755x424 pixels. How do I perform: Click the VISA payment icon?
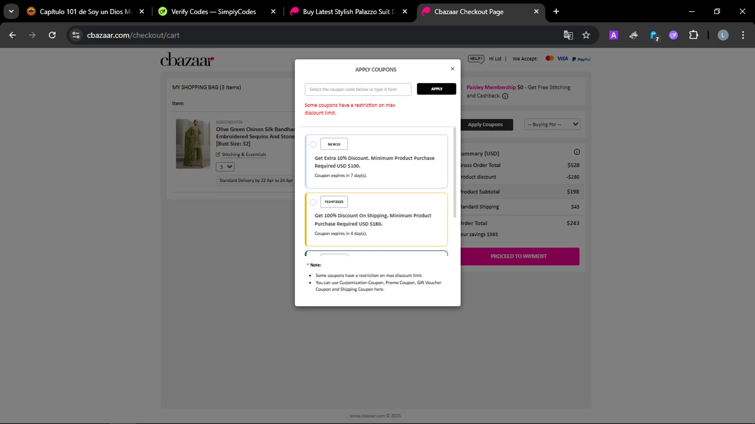tap(563, 58)
